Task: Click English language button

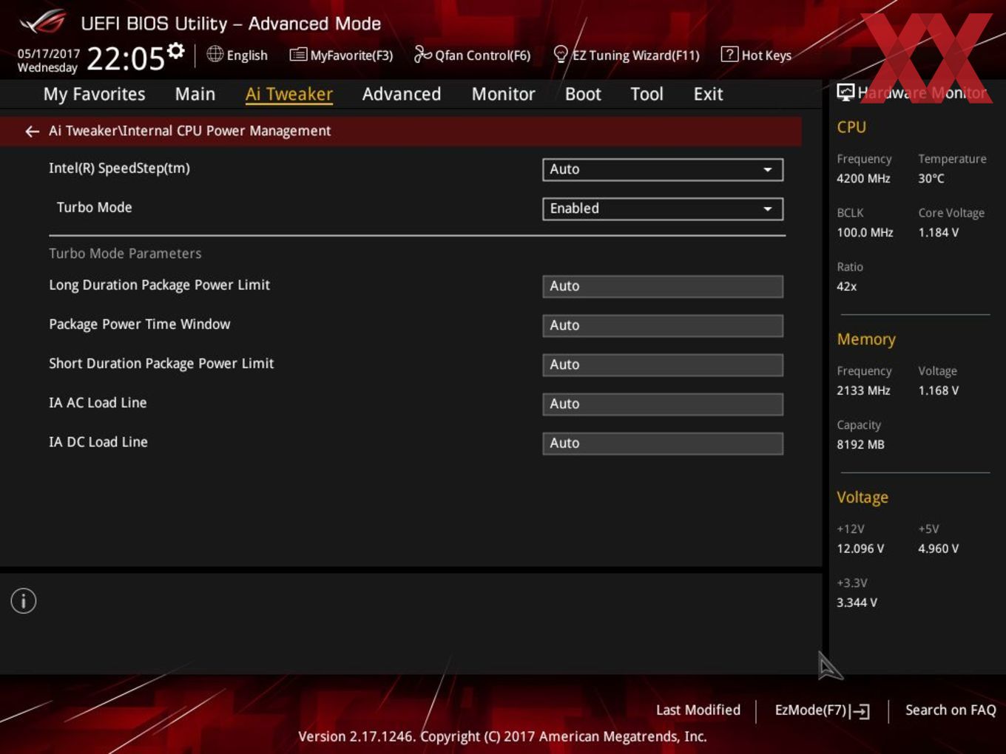Action: (x=247, y=55)
